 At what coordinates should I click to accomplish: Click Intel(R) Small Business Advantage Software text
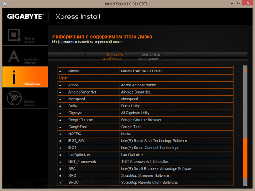(157, 169)
